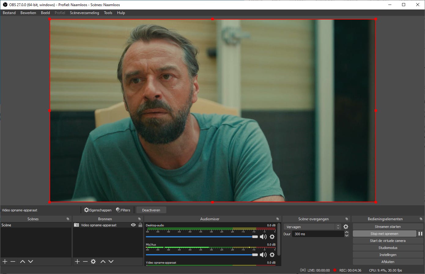Image resolution: width=425 pixels, height=274 pixels.
Task: Add a new scene with plus icon
Action: (5, 261)
